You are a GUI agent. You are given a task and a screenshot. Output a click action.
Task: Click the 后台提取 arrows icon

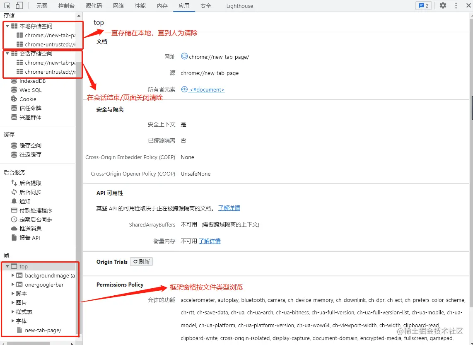(14, 183)
